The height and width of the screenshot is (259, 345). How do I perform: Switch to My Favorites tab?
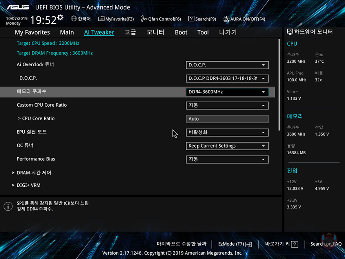coord(32,32)
